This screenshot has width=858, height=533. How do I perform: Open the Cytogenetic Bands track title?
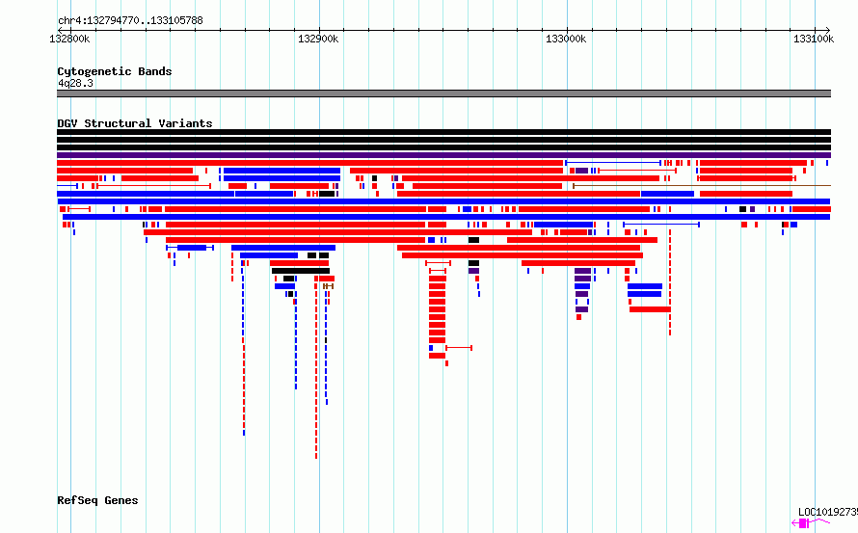[115, 71]
